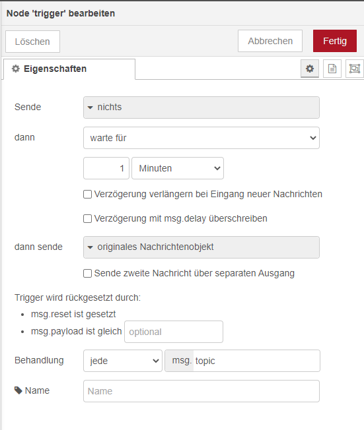Tick 'Sende zweite Nachricht über separaten Ausgang'

[x=87, y=274]
